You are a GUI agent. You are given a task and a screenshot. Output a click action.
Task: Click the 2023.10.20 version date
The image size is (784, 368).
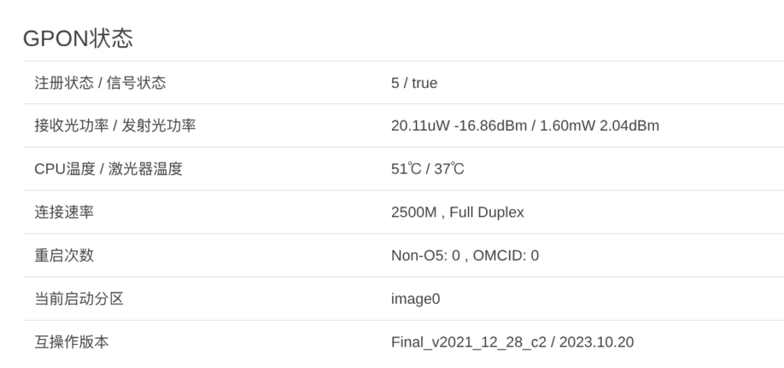tap(596, 342)
